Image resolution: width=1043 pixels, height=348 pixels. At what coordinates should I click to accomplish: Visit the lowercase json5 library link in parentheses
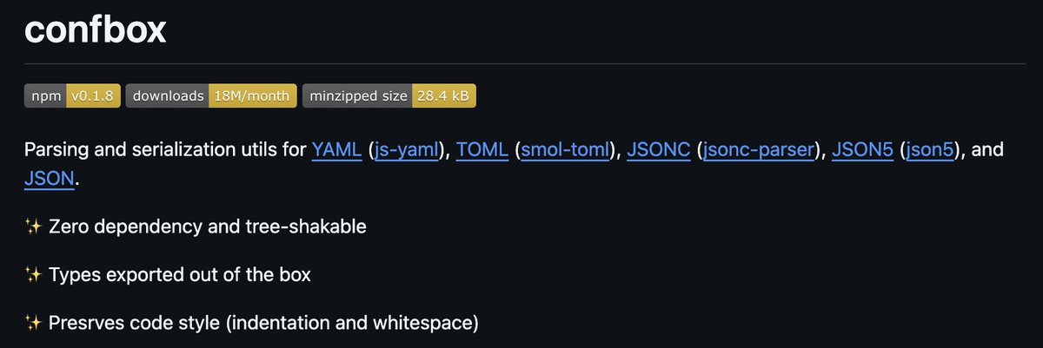click(x=933, y=150)
